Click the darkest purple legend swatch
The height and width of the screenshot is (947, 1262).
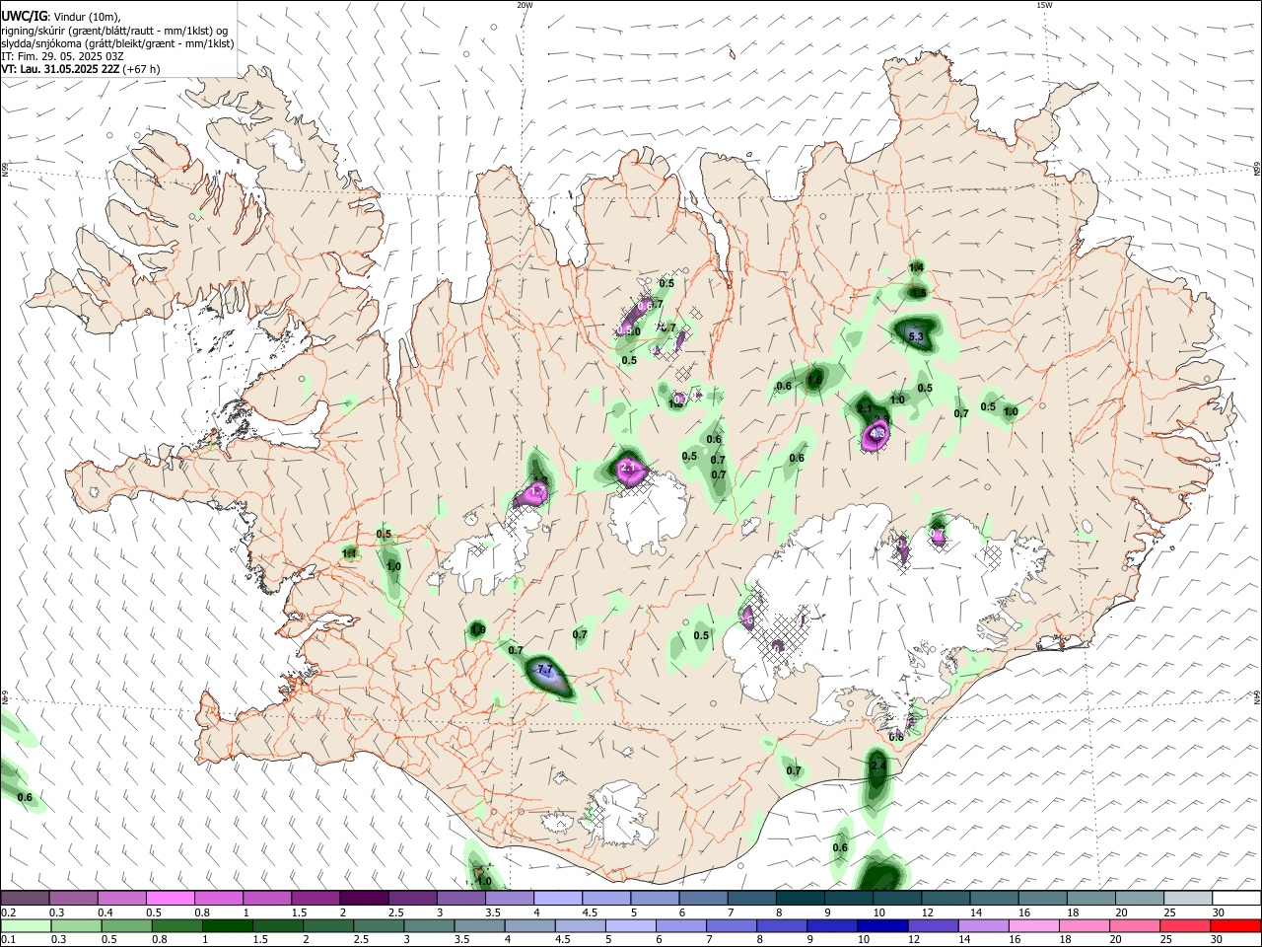pos(363,898)
